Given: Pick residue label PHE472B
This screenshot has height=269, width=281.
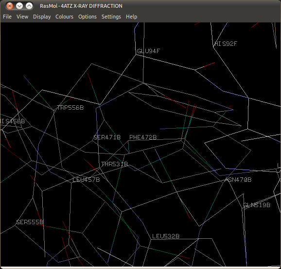Looking at the screenshot, I should pos(143,137).
